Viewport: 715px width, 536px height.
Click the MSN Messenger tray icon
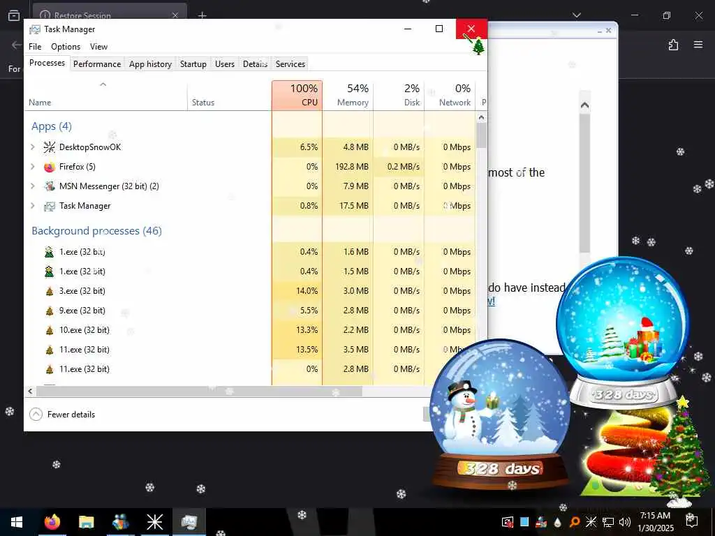(541, 522)
